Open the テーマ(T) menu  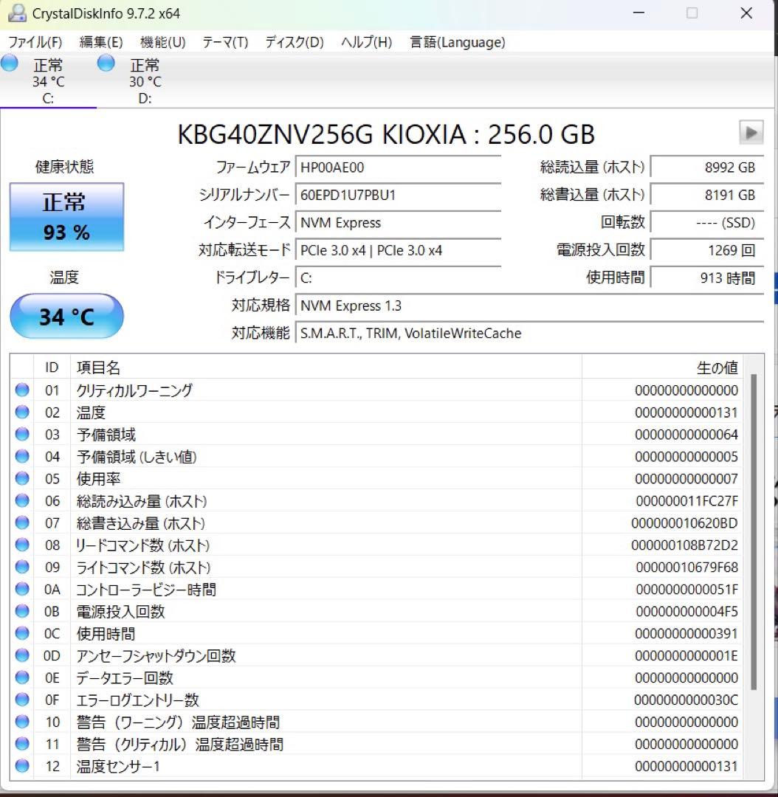click(x=225, y=43)
